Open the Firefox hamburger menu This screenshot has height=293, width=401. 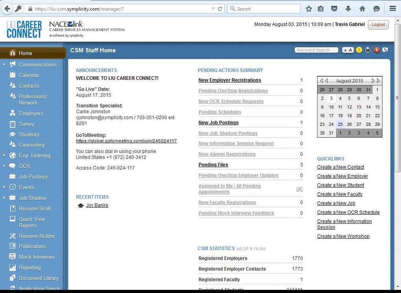tap(393, 8)
